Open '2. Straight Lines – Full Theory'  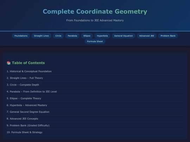coord(25,78)
